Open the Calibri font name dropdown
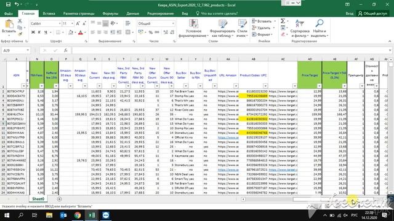 [60, 23]
